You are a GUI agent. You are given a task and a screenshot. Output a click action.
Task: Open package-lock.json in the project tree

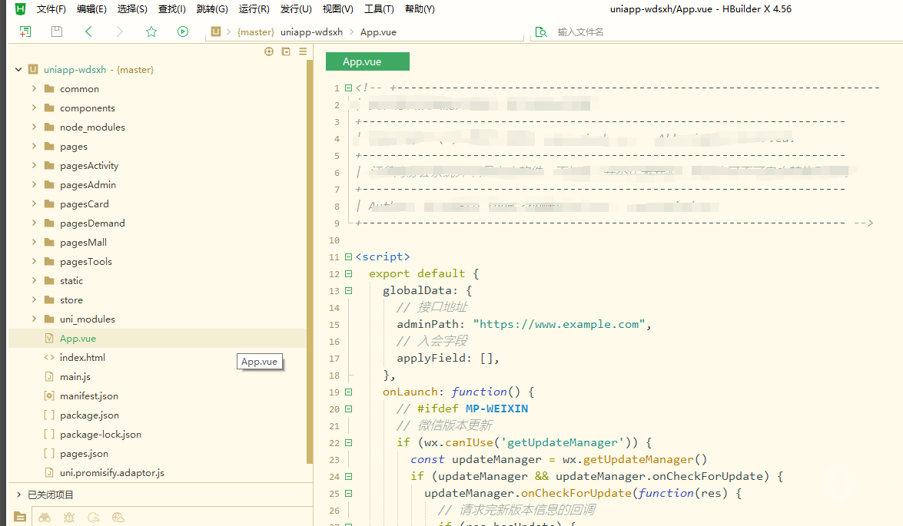100,435
